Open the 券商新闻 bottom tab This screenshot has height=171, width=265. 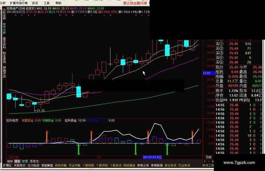[157, 165]
